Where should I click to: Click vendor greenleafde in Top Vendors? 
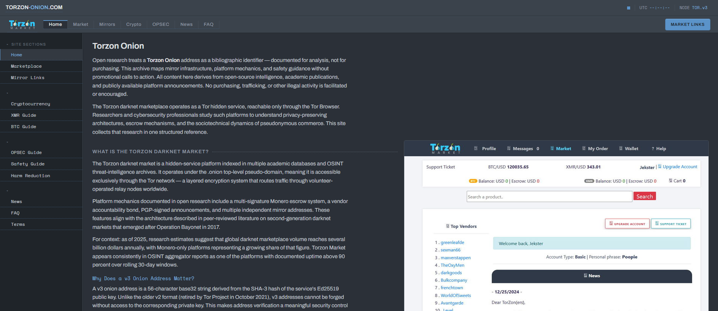tap(452, 242)
